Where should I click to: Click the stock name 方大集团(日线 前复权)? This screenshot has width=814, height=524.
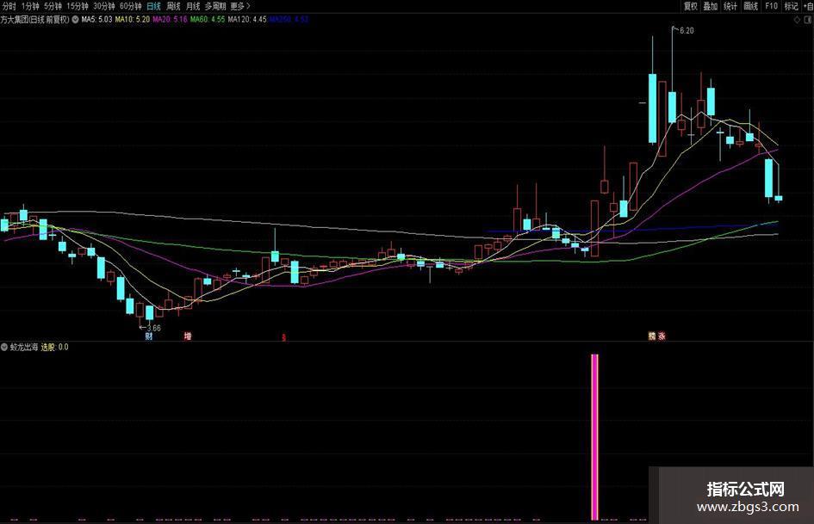coord(34,20)
